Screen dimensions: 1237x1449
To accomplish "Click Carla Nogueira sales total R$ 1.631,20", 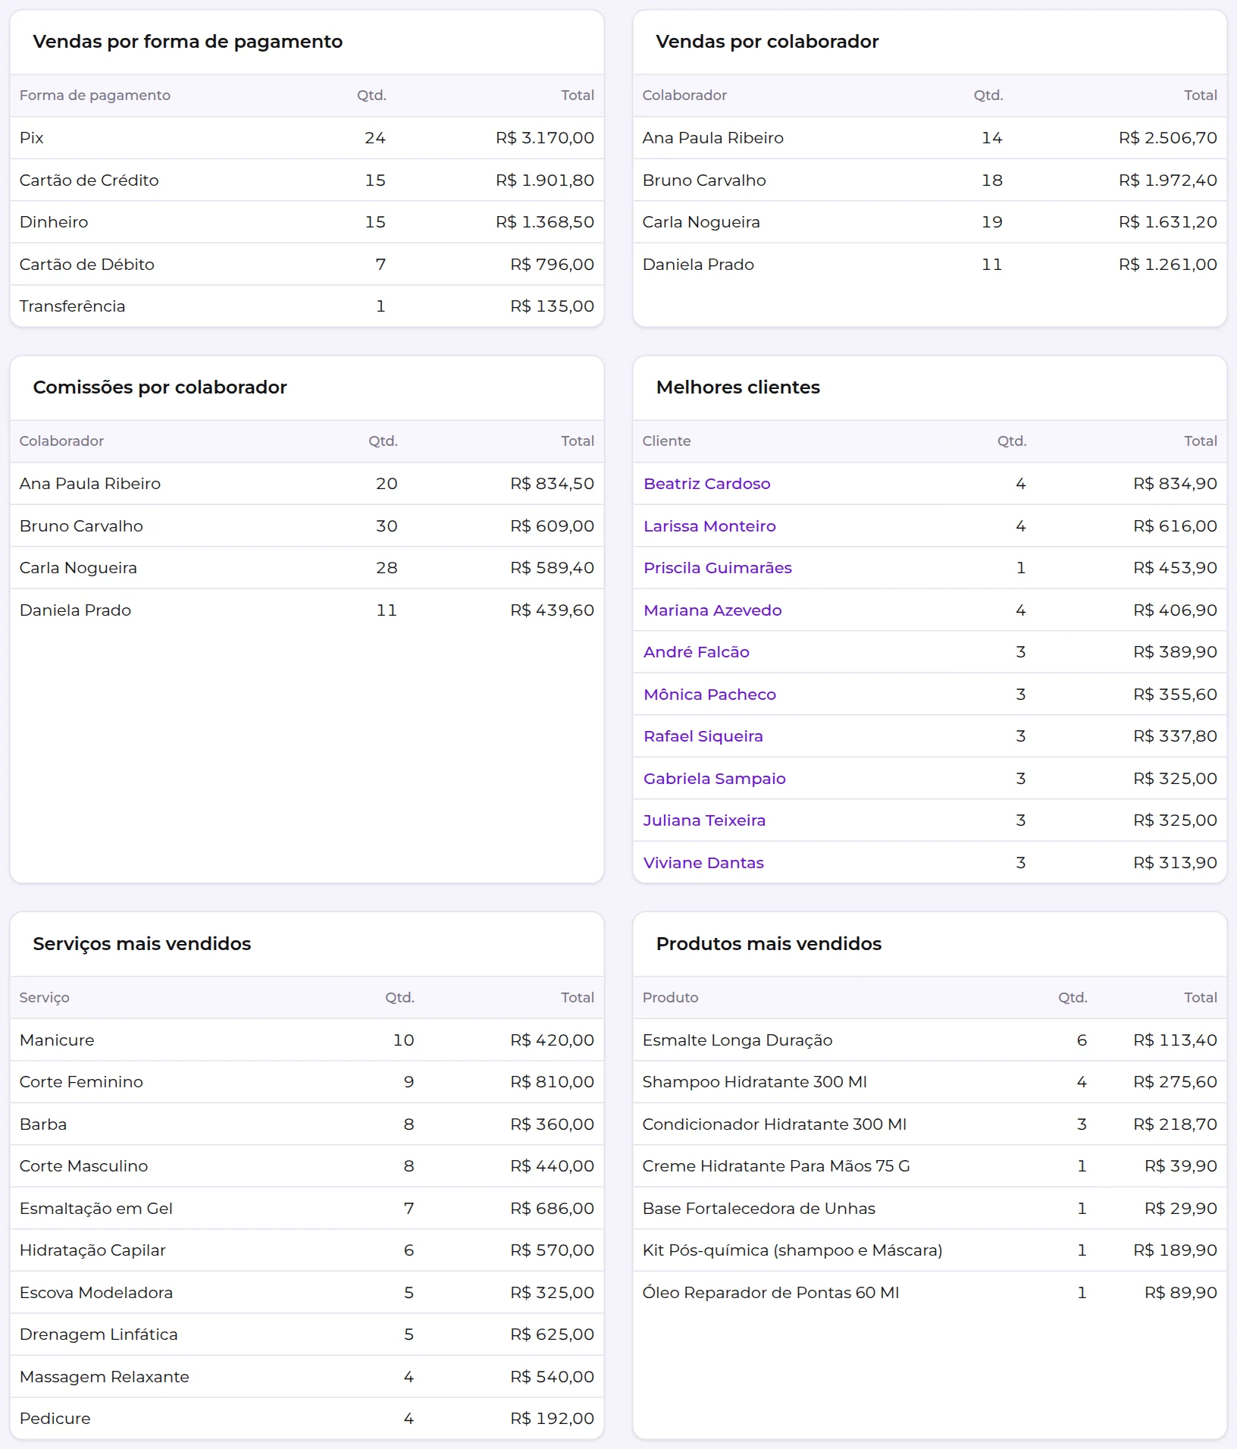I will 1168,222.
